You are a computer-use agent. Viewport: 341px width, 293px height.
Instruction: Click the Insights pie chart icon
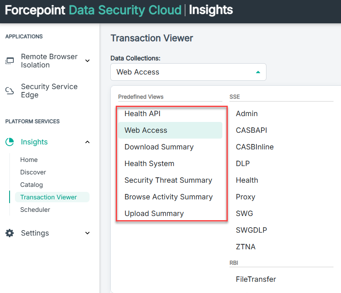pos(10,142)
